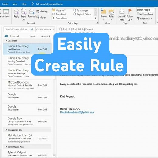Click the Forward icon in Respond group
The height and width of the screenshot is (158, 158).
click(x=32, y=13)
